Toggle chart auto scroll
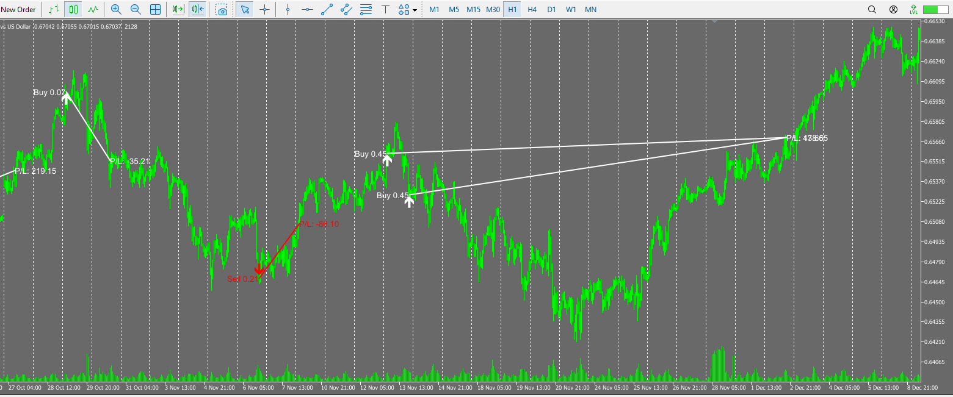This screenshot has width=953, height=397. (x=177, y=9)
